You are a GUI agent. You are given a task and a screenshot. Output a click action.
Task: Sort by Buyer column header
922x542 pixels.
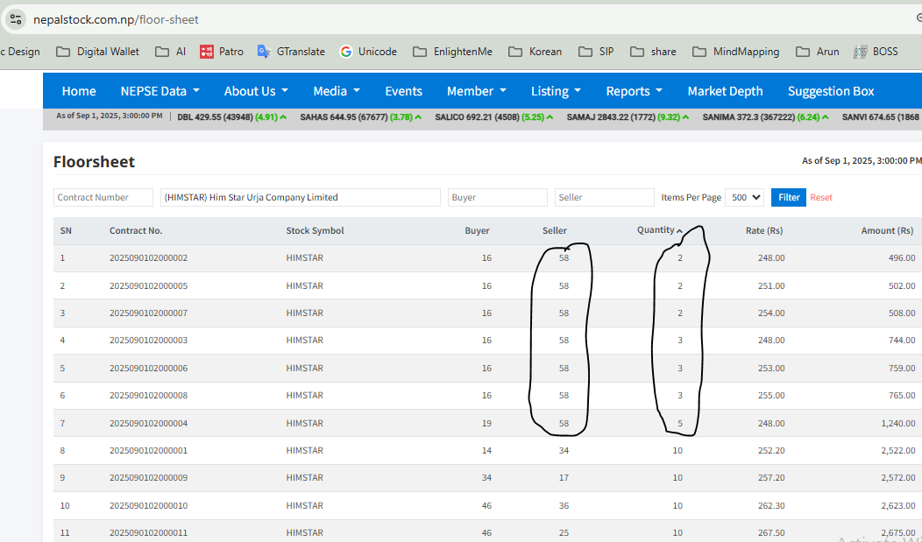(477, 231)
